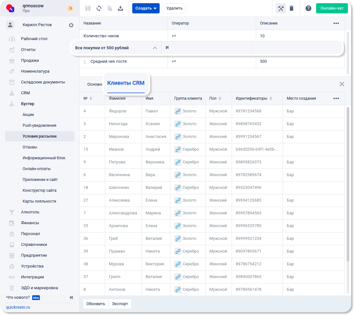Click link icon in Федоров's group cell
This screenshot has height=315, width=354.
(x=178, y=111)
